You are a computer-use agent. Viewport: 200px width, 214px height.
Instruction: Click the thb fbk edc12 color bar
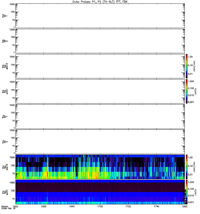[x=187, y=66]
